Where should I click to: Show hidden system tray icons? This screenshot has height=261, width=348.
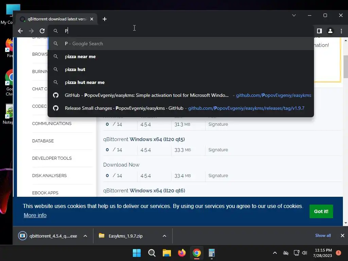point(275,253)
